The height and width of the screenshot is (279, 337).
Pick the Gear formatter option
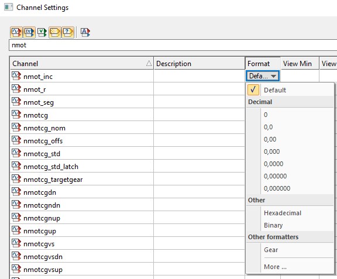click(x=271, y=250)
